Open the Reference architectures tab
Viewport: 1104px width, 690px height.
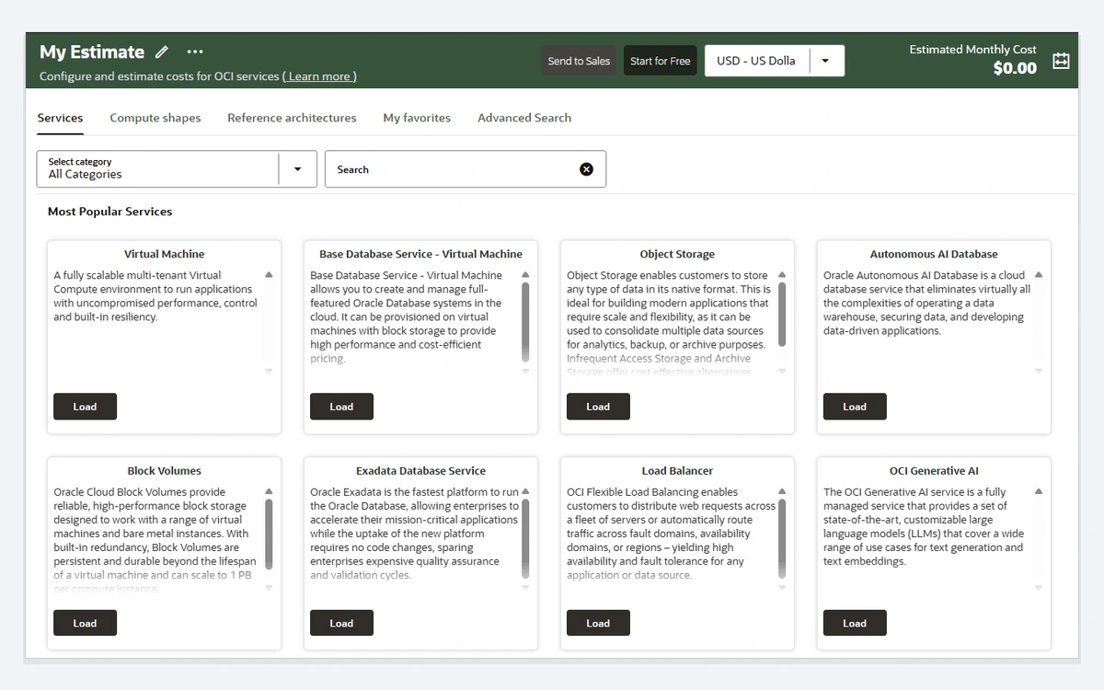[292, 118]
